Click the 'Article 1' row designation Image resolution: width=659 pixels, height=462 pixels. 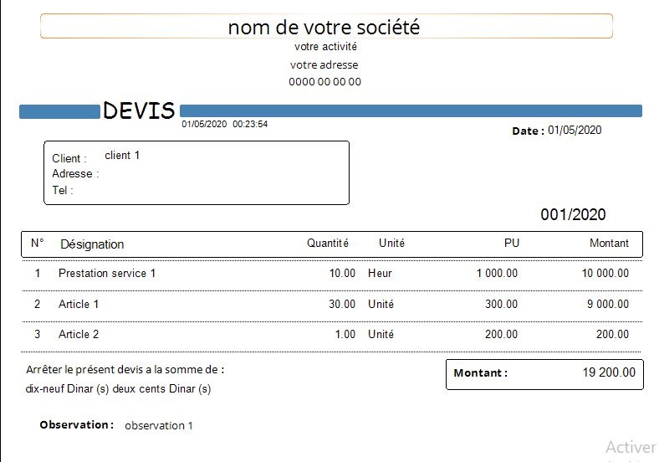[79, 304]
